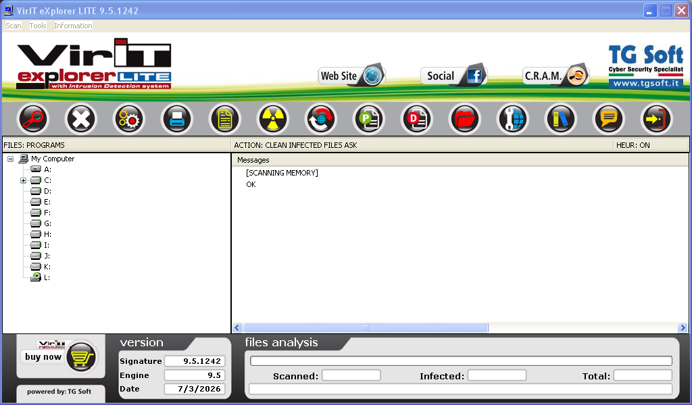This screenshot has width=692, height=405.
Task: Open the Scan menu
Action: point(14,26)
